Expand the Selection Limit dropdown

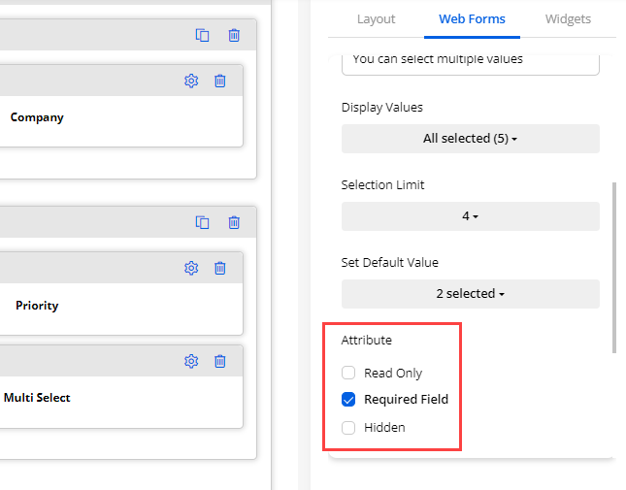pyautogui.click(x=470, y=216)
